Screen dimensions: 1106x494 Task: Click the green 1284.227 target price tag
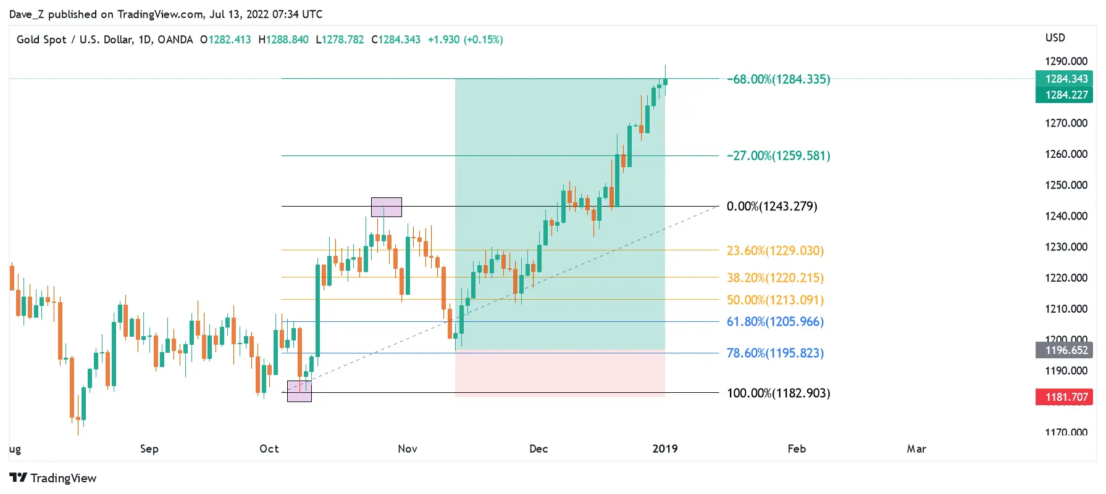(1064, 95)
